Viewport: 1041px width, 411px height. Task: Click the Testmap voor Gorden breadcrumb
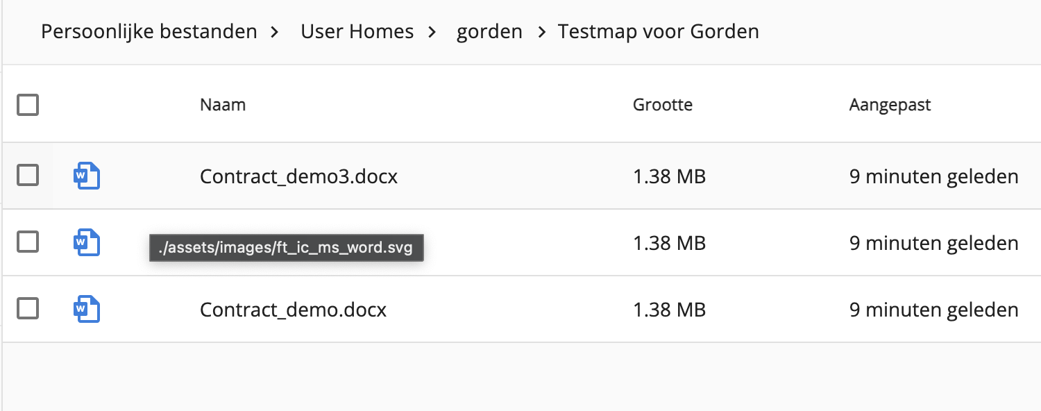[658, 31]
